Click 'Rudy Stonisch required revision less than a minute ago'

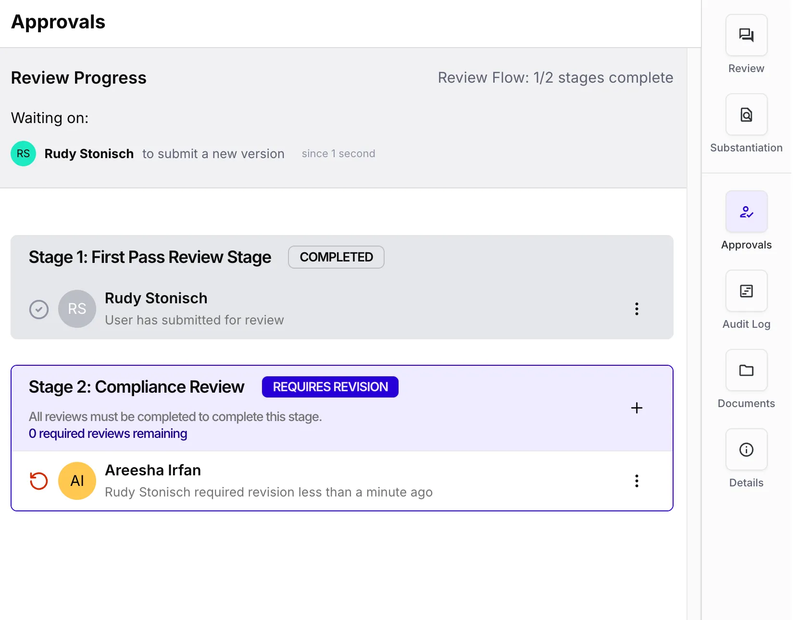click(x=269, y=492)
